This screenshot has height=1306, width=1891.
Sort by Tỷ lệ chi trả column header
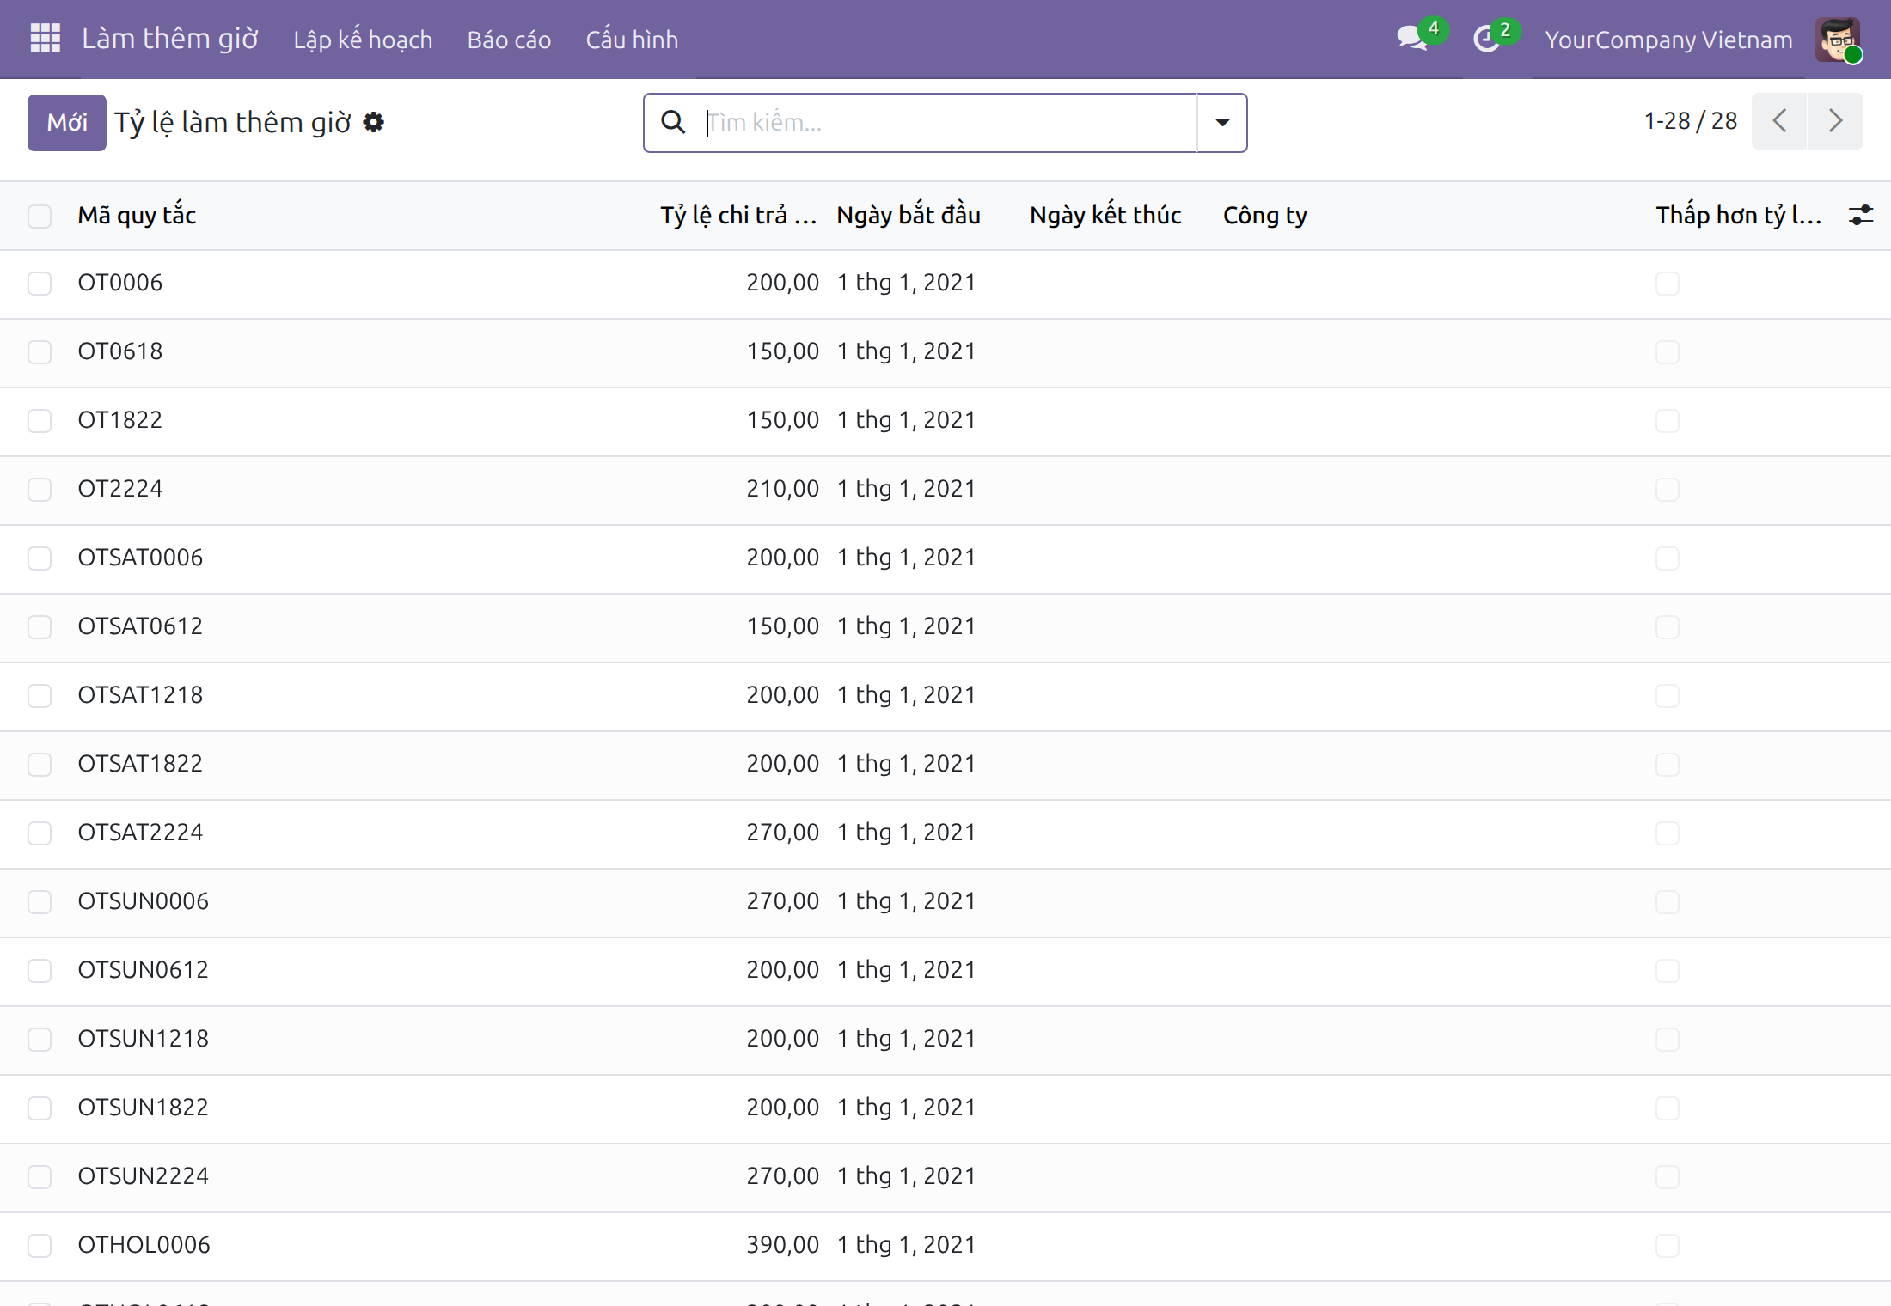point(738,215)
